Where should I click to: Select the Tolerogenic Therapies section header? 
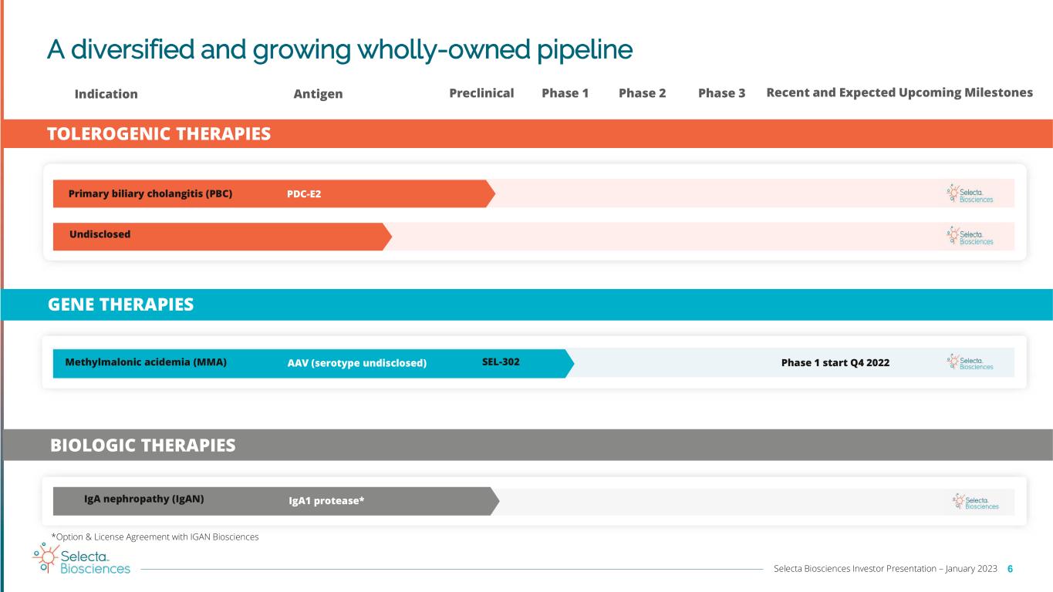(x=159, y=134)
